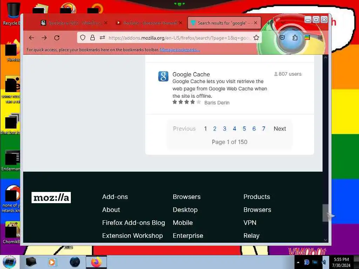The width and height of the screenshot is (359, 269).
Task: Show hidden system tray icons arrow
Action: coord(298,262)
